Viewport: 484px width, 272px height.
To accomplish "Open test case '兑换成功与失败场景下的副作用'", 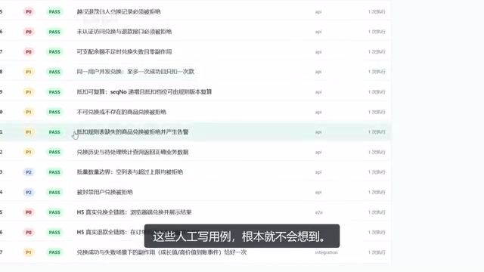I will click(162, 252).
